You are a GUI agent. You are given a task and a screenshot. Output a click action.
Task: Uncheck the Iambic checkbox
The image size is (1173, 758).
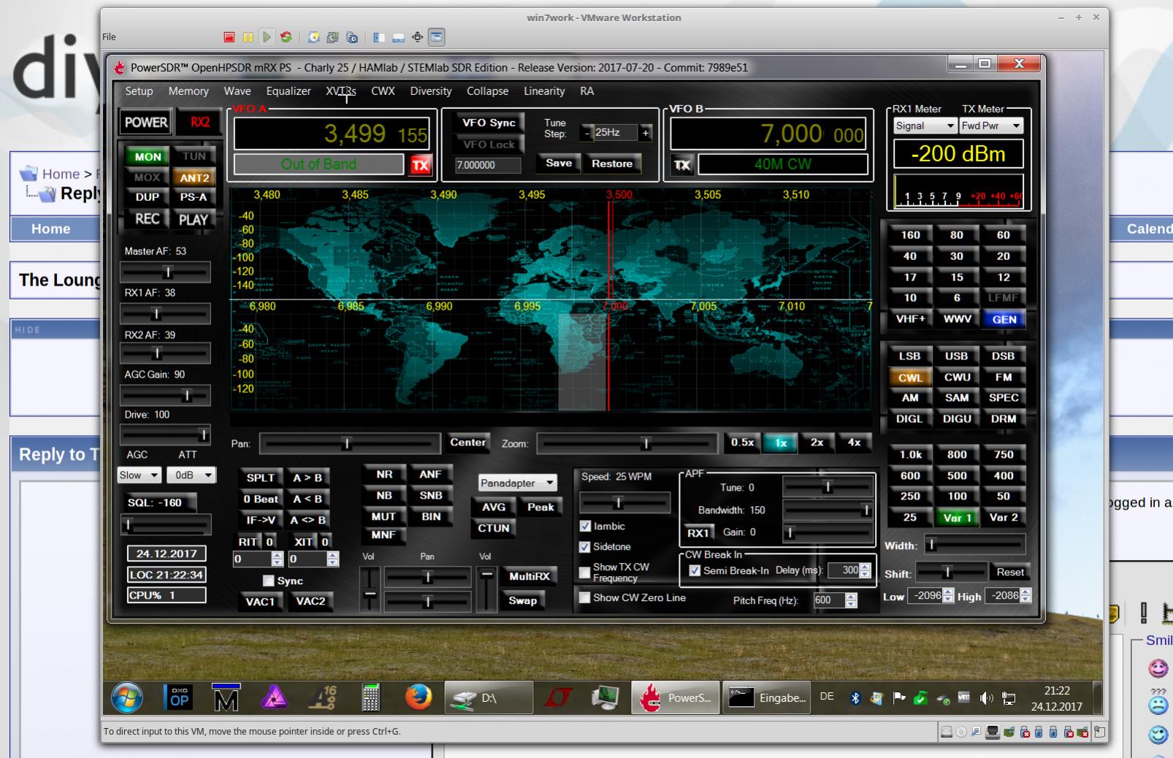(x=585, y=526)
